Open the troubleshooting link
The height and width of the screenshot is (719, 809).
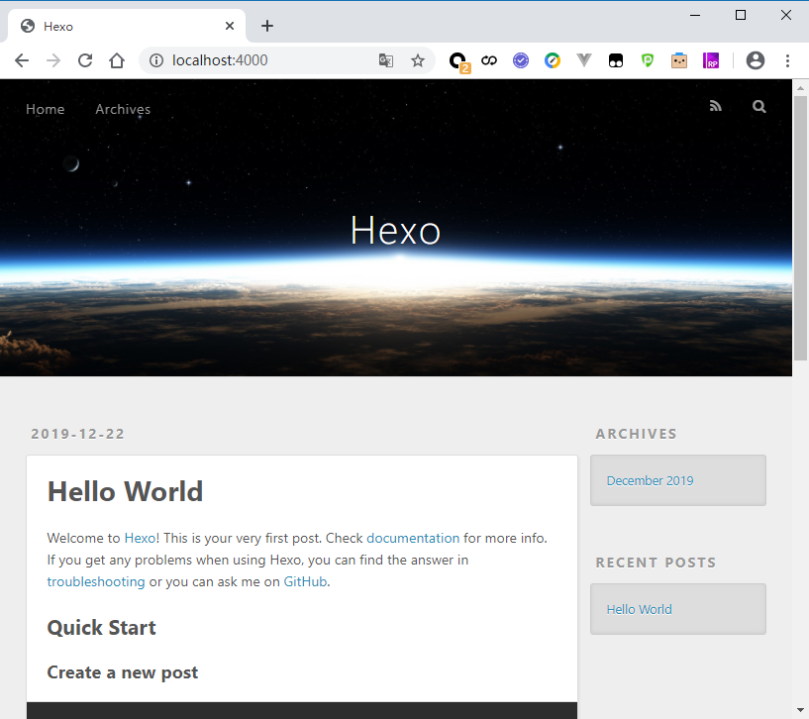tap(96, 581)
